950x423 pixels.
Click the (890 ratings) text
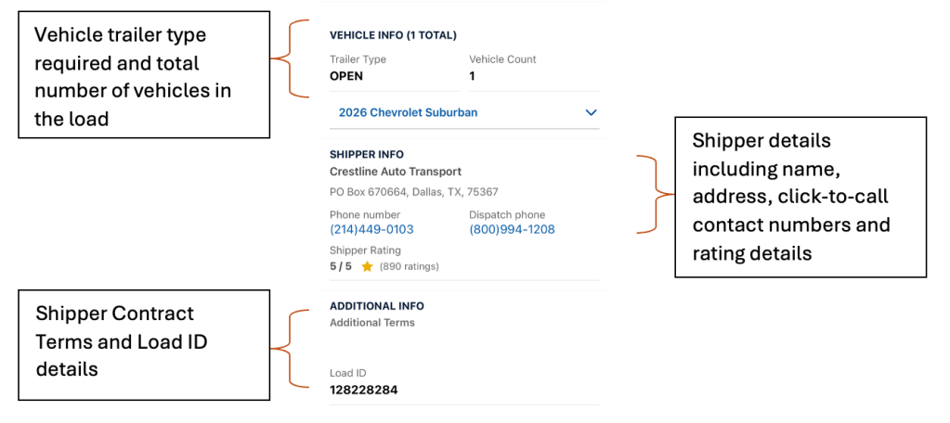pyautogui.click(x=410, y=267)
